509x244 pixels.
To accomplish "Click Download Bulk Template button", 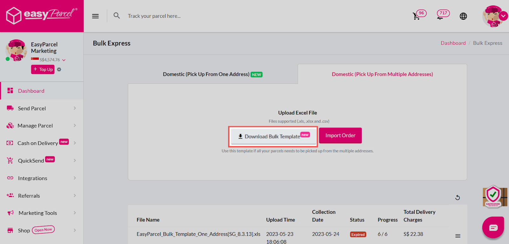I will [x=273, y=136].
